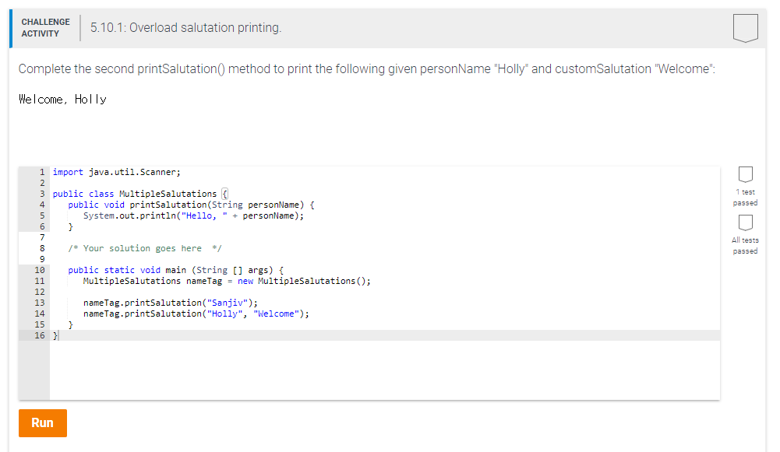Image resolution: width=780 pixels, height=452 pixels.
Task: Click the highlighted line 8 comment
Action: [x=144, y=247]
